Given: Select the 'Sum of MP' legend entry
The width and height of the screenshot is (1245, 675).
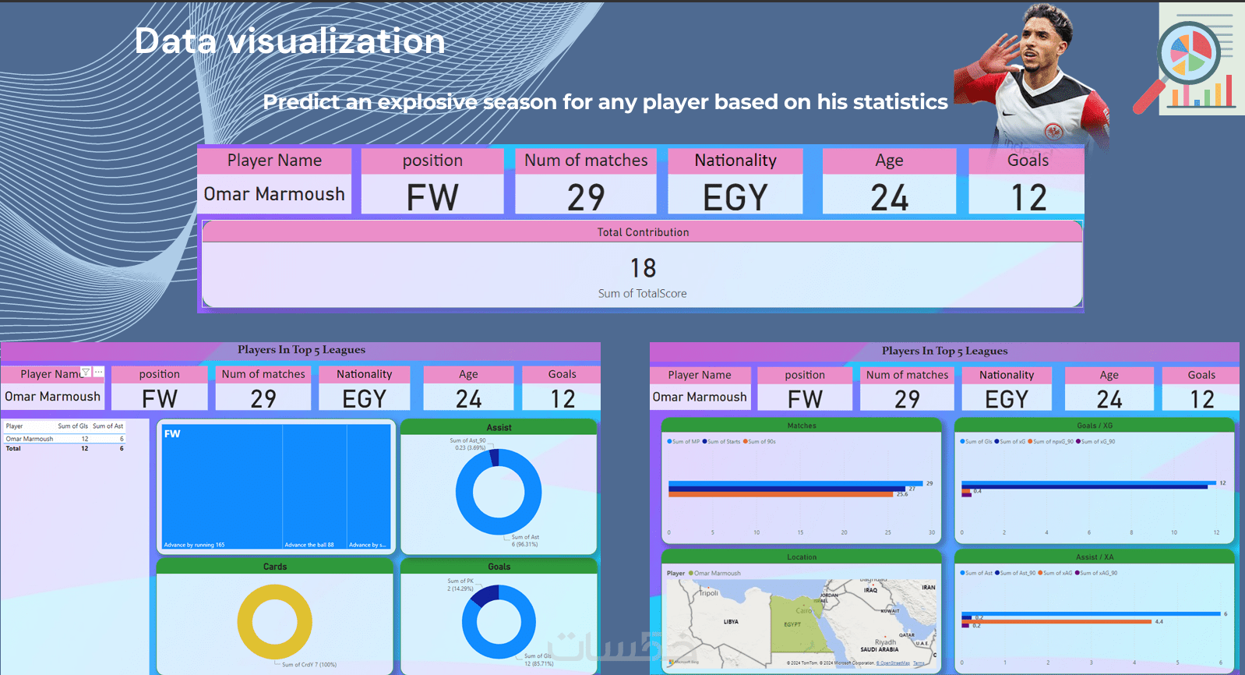Looking at the screenshot, I should point(683,442).
